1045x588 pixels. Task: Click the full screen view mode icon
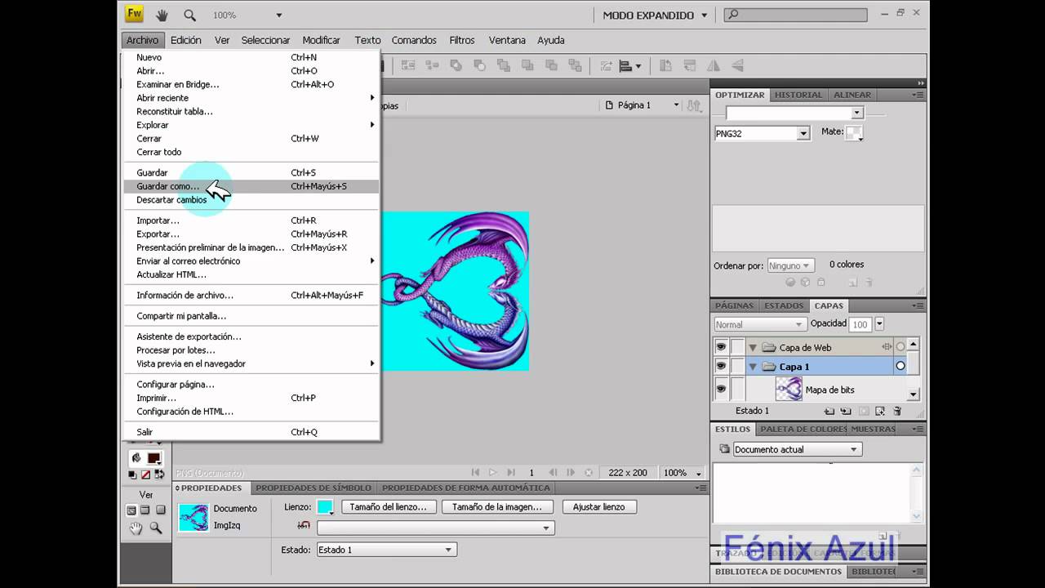tap(161, 510)
